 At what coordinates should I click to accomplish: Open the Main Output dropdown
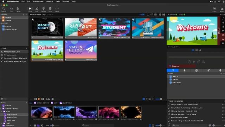(173, 47)
